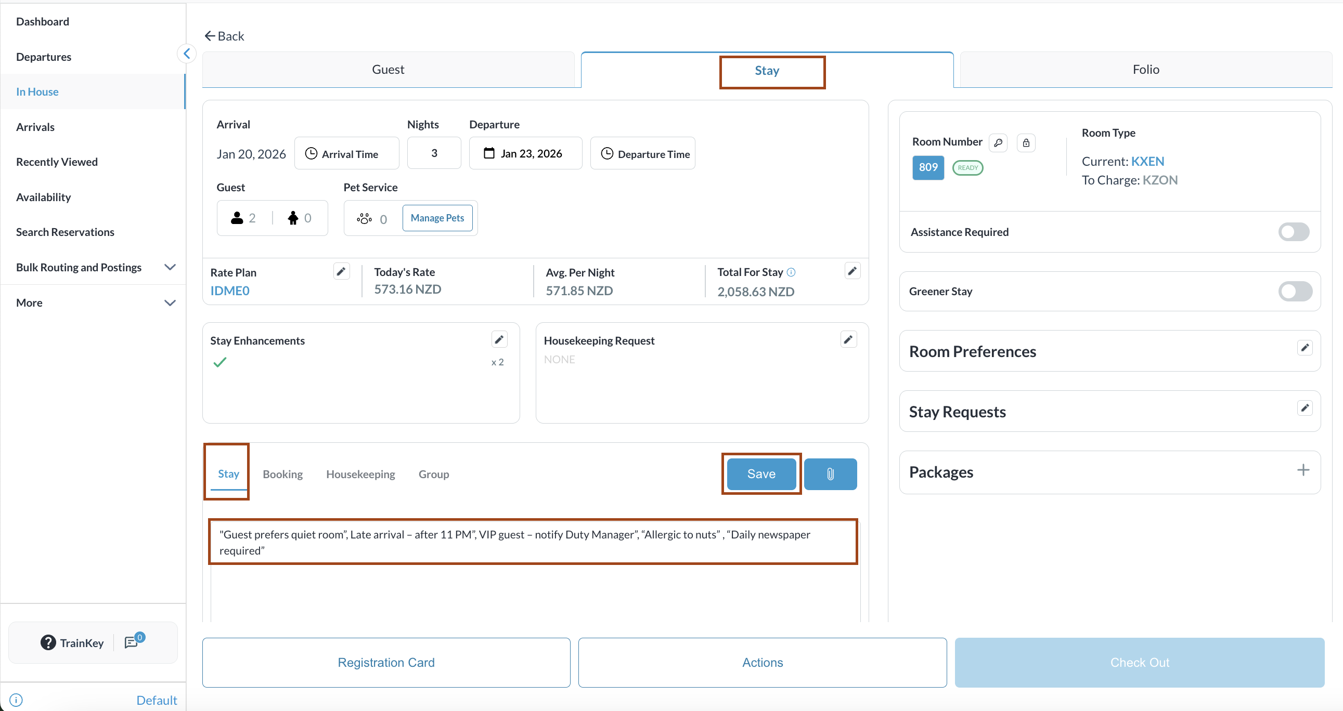The image size is (1343, 711).
Task: Enable the Assistance Required toggle
Action: (x=1294, y=232)
